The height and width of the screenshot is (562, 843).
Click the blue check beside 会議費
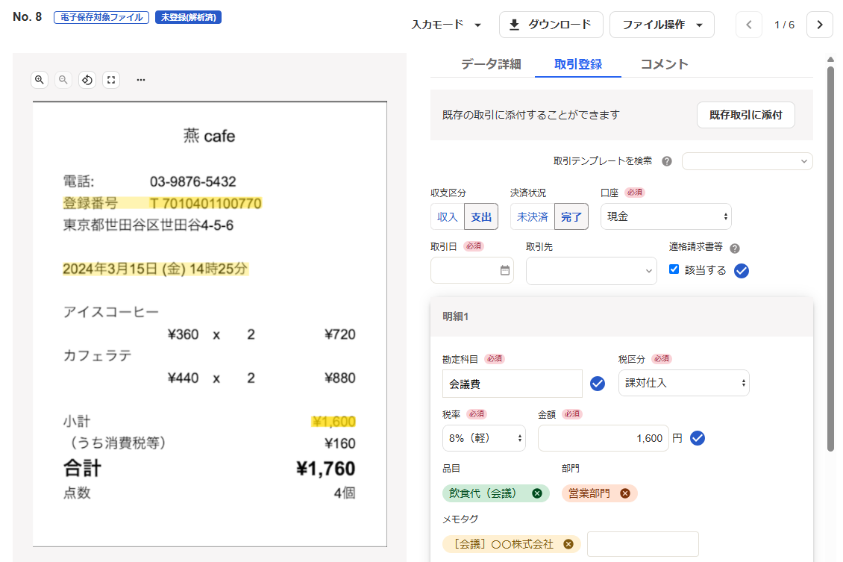598,384
